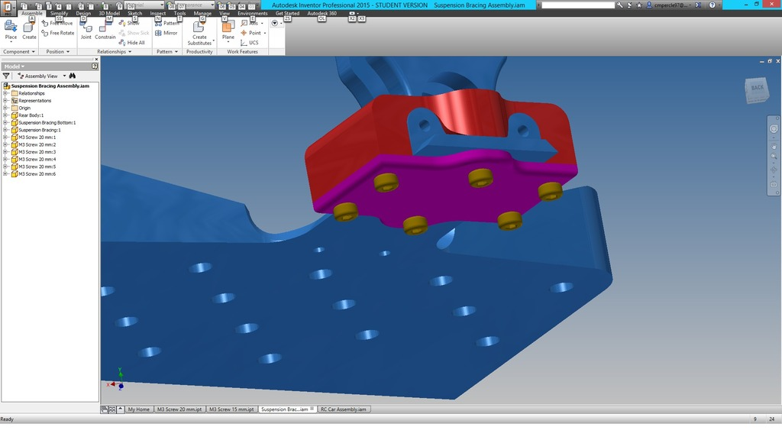Open the Inventor application menu button
Viewport: 782px width, 440px height.
coord(8,8)
